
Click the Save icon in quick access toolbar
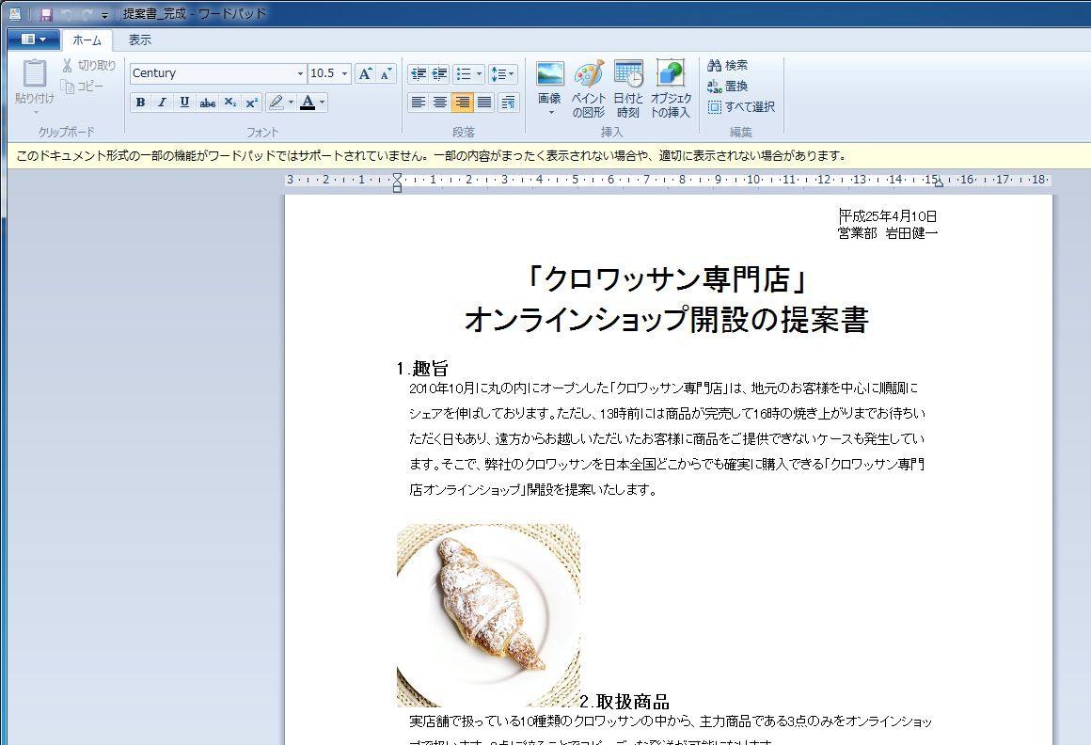(47, 14)
